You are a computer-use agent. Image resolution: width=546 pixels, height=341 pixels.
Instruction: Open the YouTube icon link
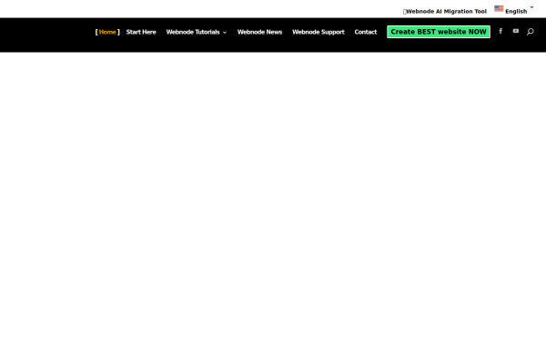516,31
